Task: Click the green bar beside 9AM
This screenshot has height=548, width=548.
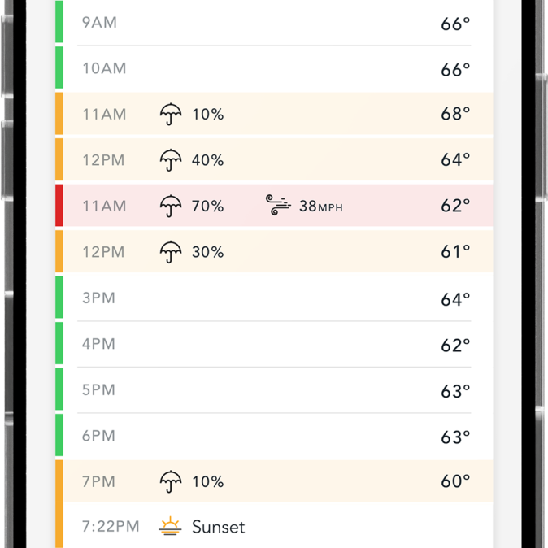Action: click(59, 23)
